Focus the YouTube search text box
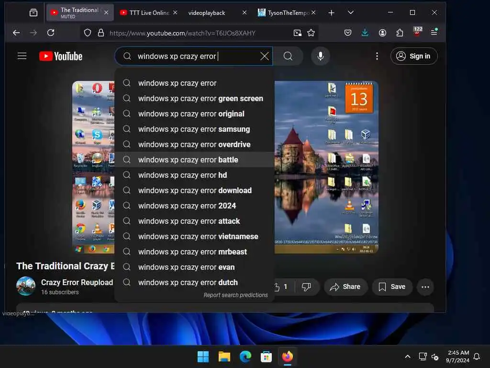The image size is (490, 368). click(194, 57)
